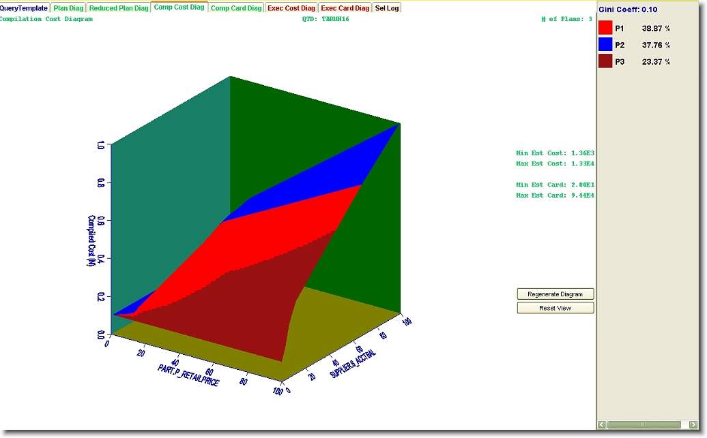Click the Compiled Cost vertical axis label
The height and width of the screenshot is (438, 707).
click(x=91, y=240)
